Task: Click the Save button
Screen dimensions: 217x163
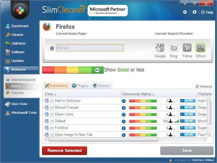Action: pyautogui.click(x=187, y=151)
